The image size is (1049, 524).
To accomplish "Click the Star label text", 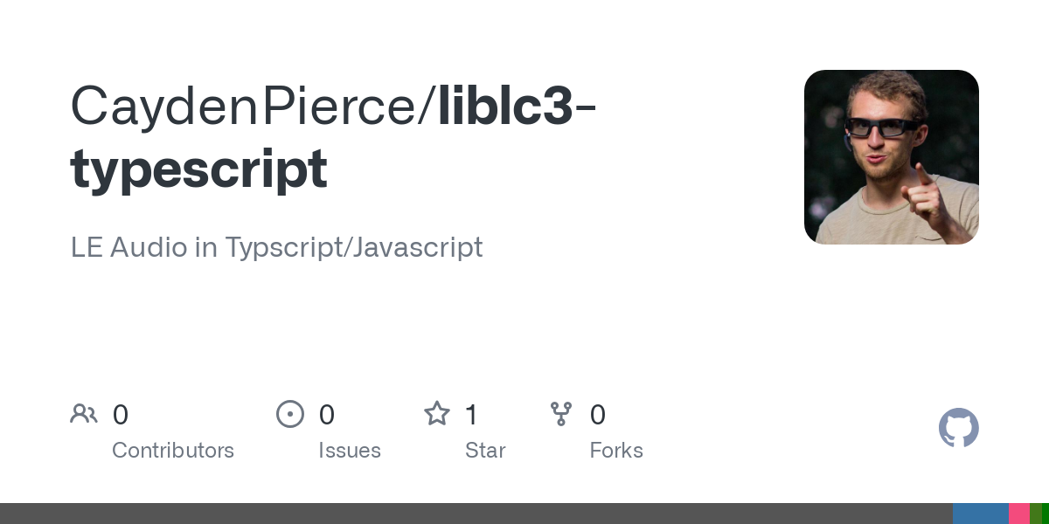I will pyautogui.click(x=485, y=451).
